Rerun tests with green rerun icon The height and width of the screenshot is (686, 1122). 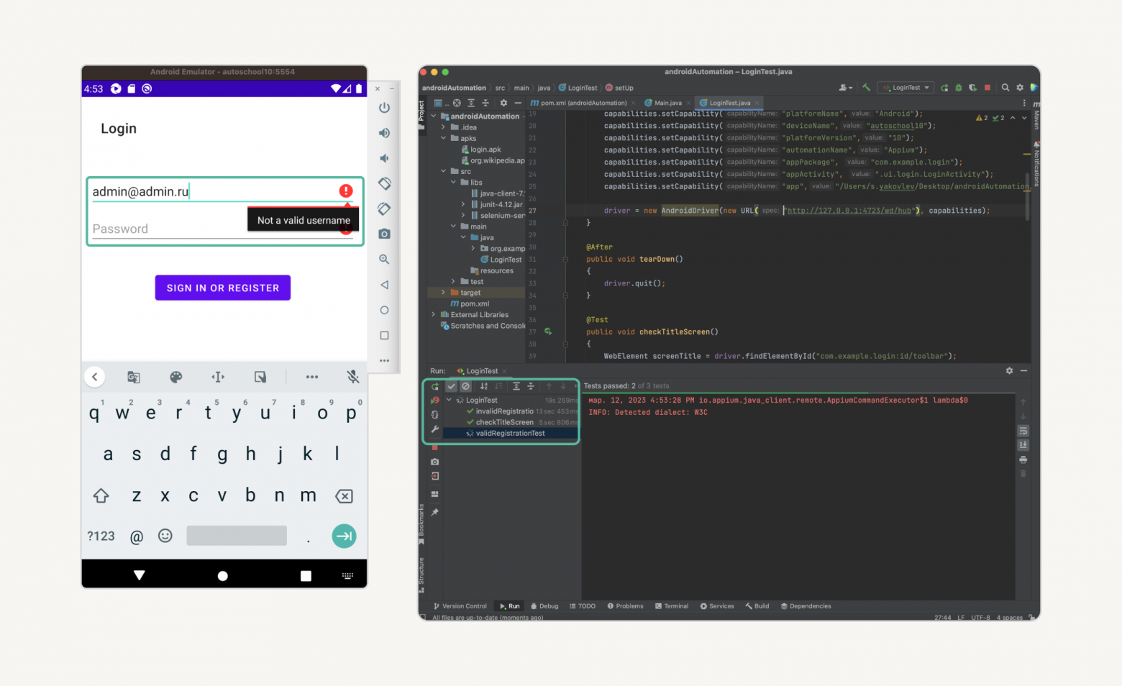[x=434, y=387]
